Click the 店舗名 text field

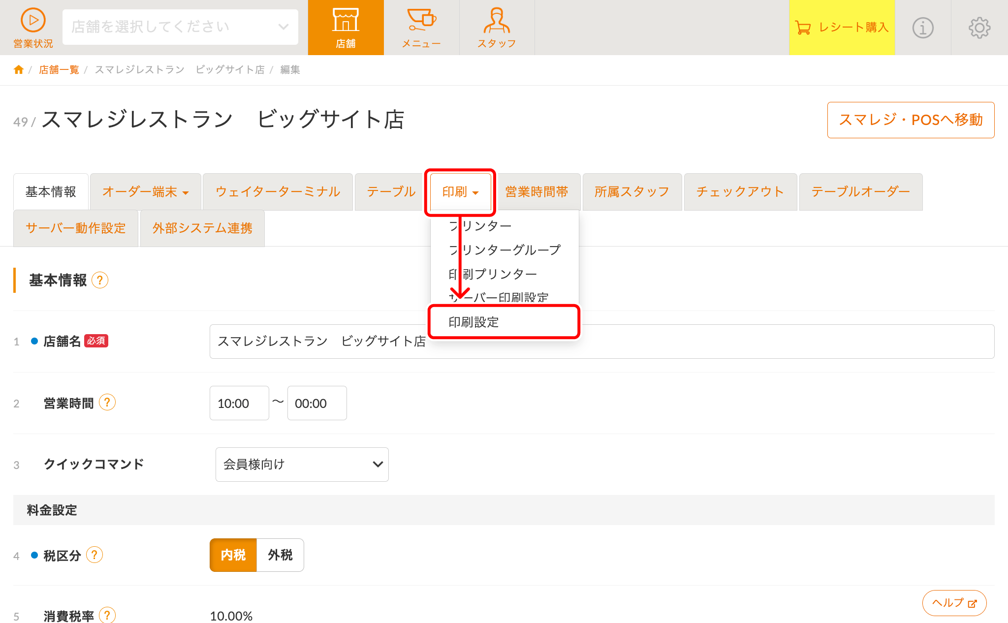click(x=689, y=342)
